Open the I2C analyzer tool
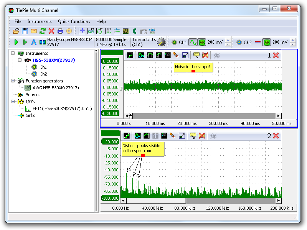The image size is (307, 230). (x=144, y=31)
